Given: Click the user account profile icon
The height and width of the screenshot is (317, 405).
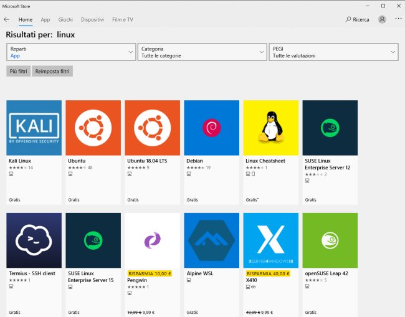Looking at the screenshot, I should [x=382, y=19].
